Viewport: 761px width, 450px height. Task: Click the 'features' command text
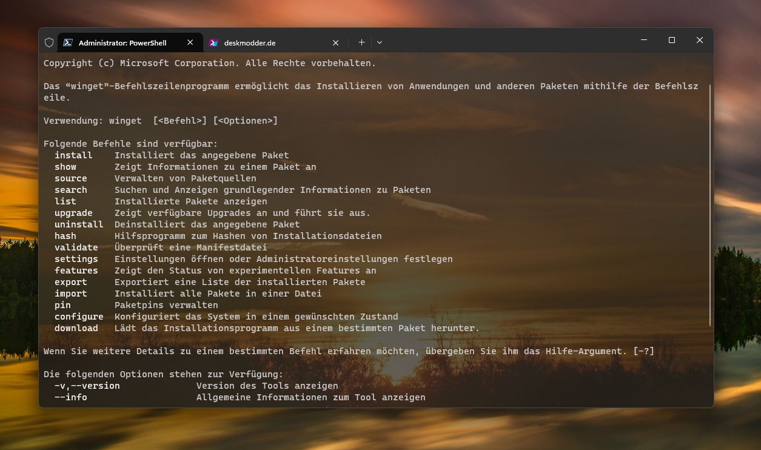pos(76,270)
